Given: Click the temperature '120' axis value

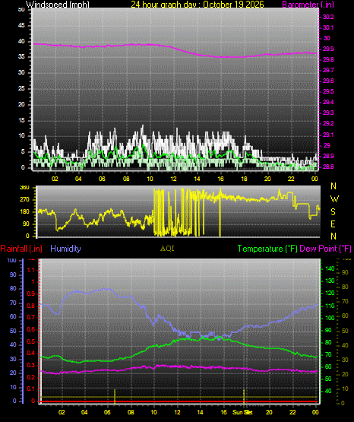Looking at the screenshot, I should [330, 293].
